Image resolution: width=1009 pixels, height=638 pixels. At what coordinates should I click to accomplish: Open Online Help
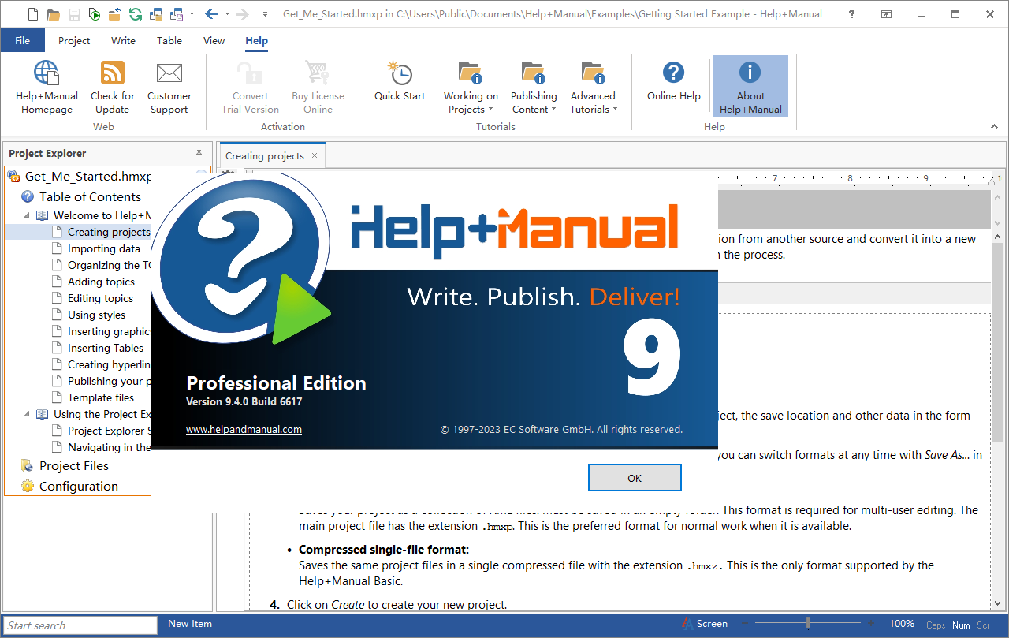[x=673, y=80]
